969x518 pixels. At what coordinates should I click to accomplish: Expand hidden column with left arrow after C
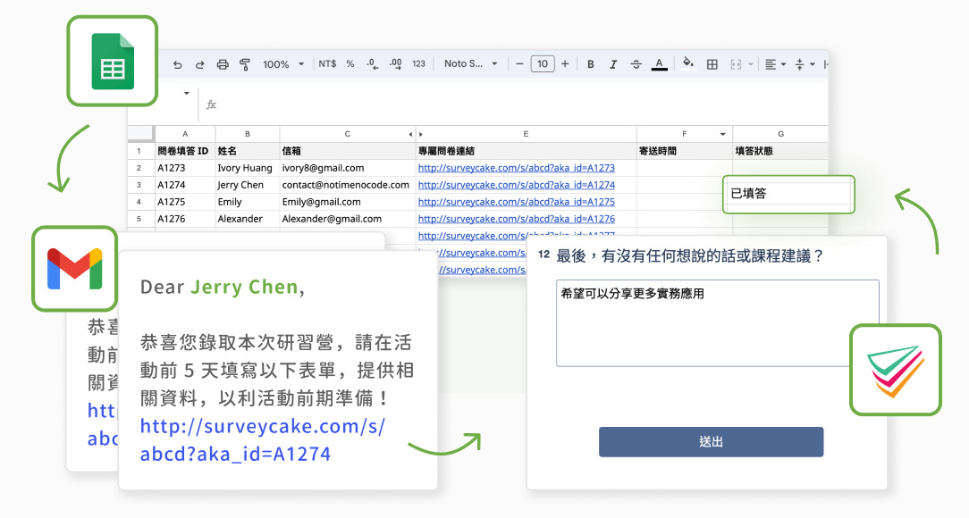click(410, 134)
